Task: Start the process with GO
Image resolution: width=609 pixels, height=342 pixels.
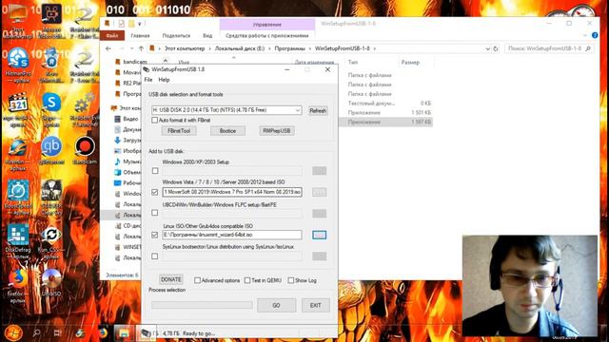Action: 276,305
